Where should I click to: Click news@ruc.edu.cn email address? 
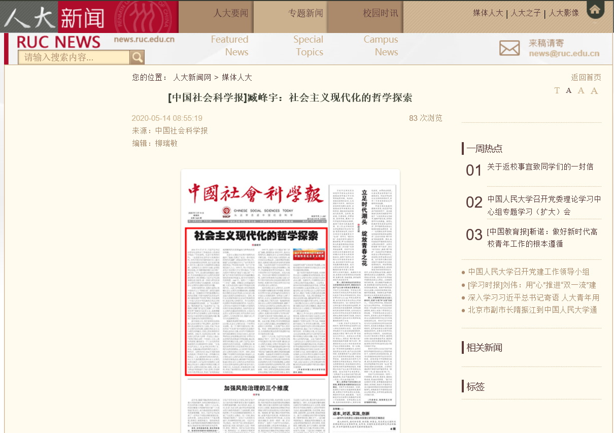[564, 53]
